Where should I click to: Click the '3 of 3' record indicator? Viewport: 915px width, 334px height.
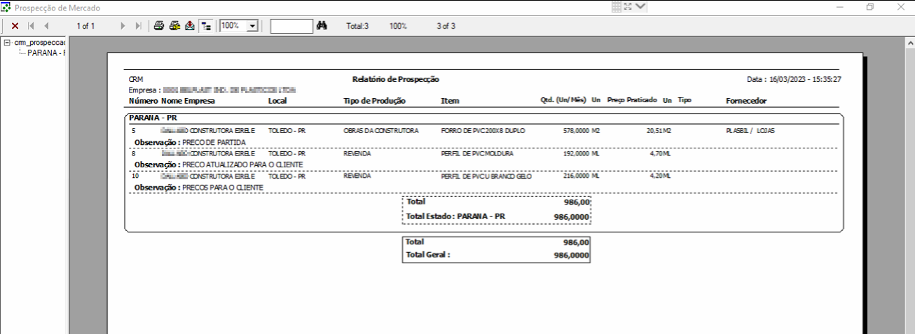coord(446,26)
